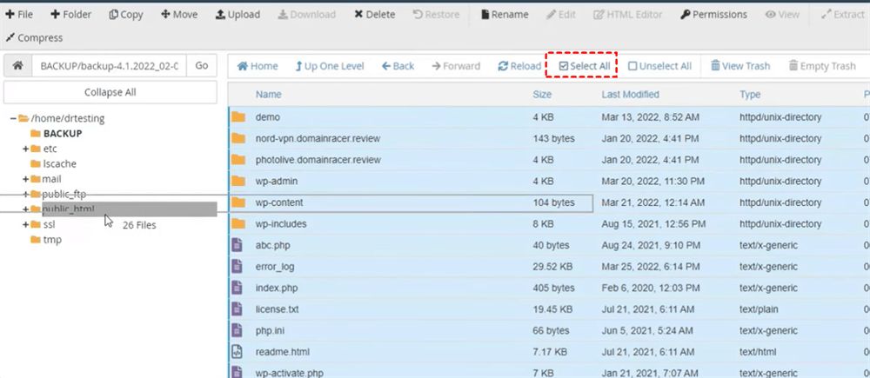
Task: Open Permissions for selected files
Action: [713, 15]
